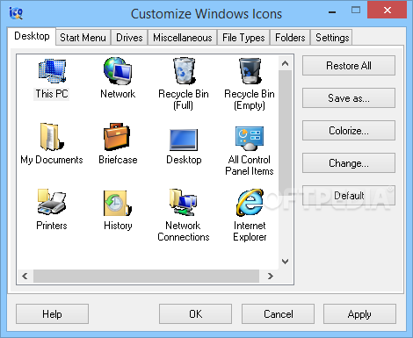Choose the Recycle Bin (Full) icon
The height and width of the screenshot is (338, 413).
pyautogui.click(x=184, y=71)
